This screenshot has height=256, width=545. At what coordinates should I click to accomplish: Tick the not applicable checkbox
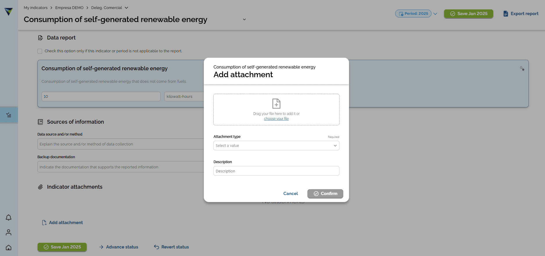[x=40, y=51]
